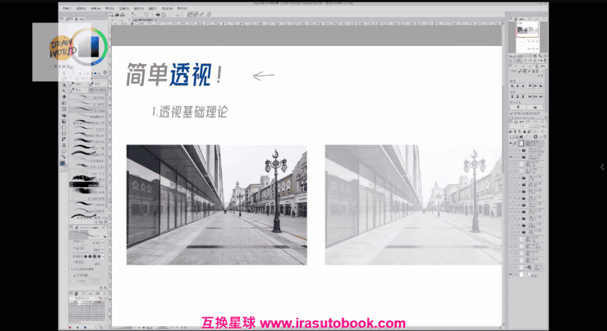607x331 pixels.
Task: Open the 图层 (Layer) menu
Action: pyautogui.click(x=110, y=8)
